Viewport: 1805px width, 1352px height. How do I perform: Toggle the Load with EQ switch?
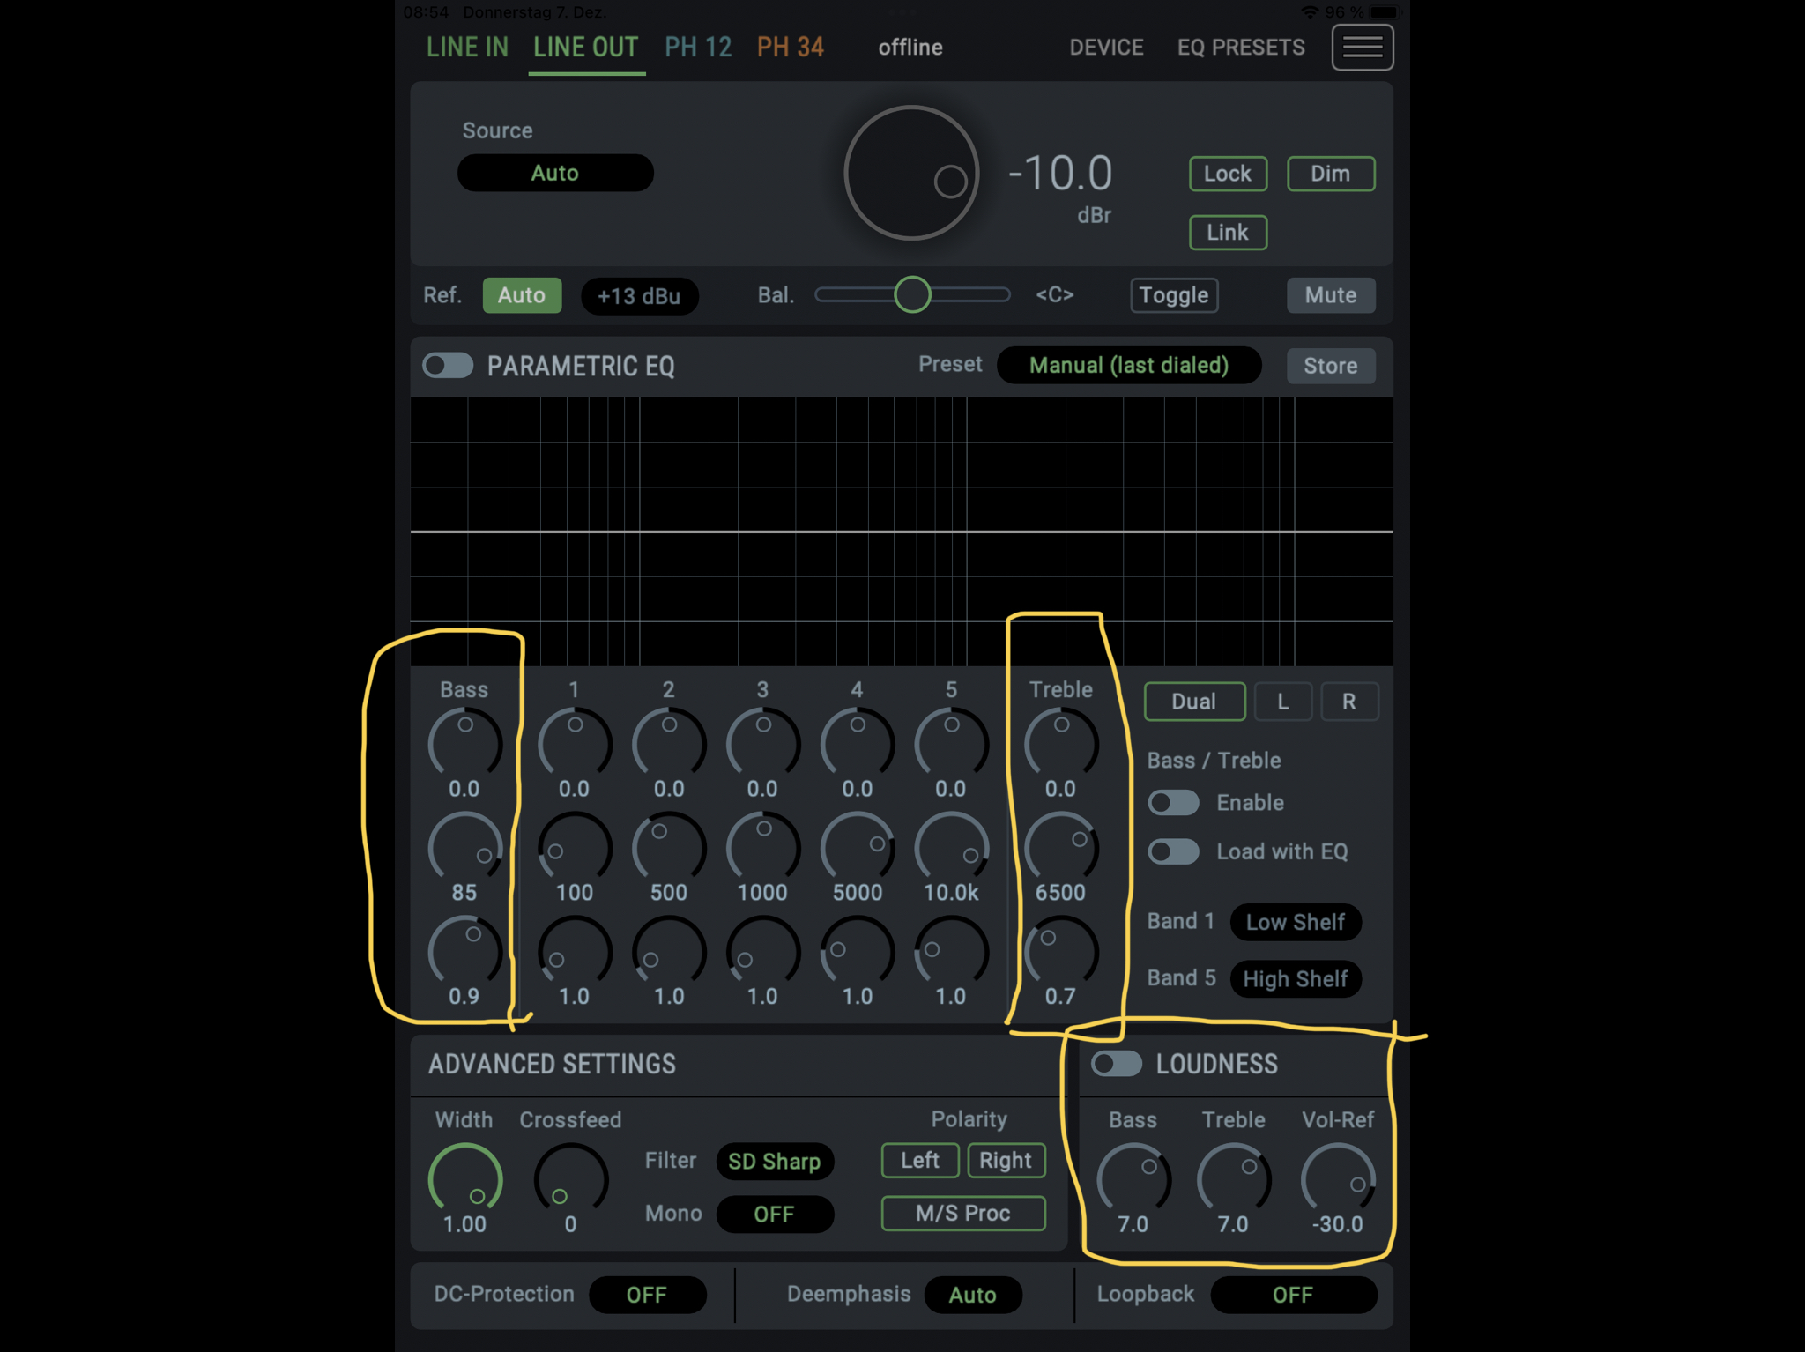click(1173, 851)
